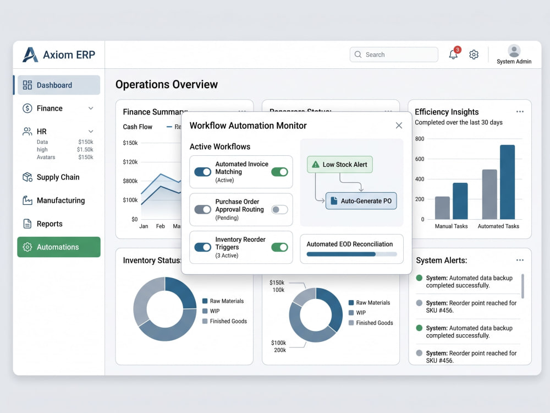Open the Dashboard section
Image resolution: width=550 pixels, height=413 pixels.
(x=59, y=85)
